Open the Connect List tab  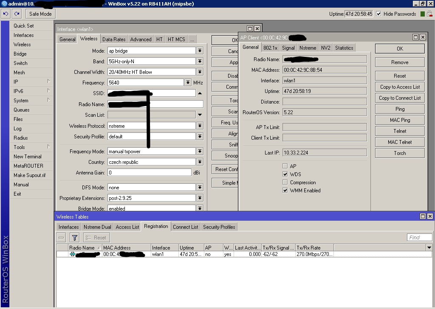[x=185, y=227]
